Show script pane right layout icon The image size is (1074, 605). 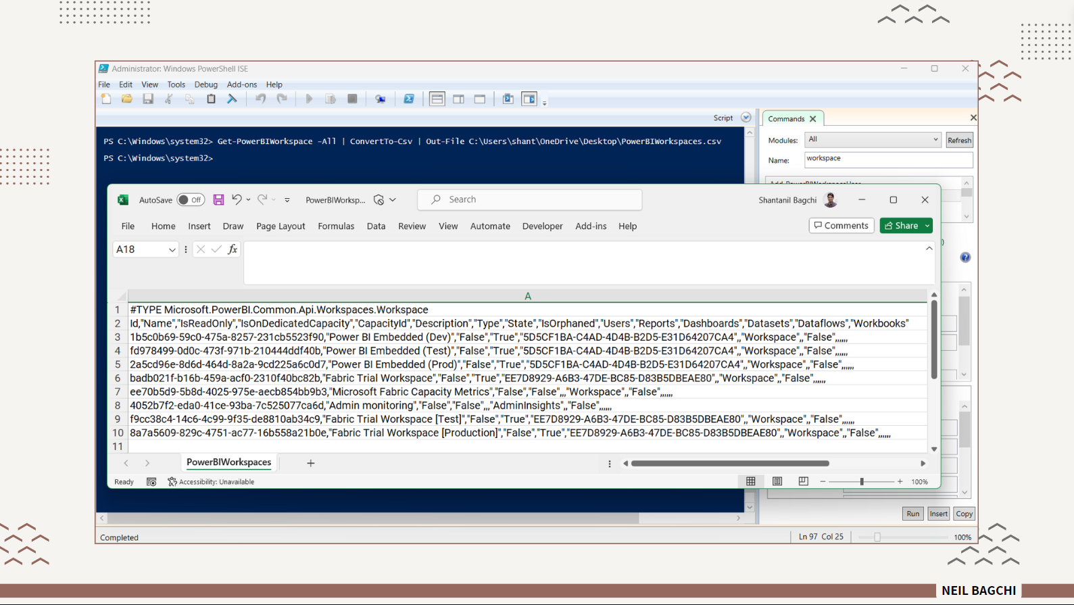pyautogui.click(x=459, y=99)
